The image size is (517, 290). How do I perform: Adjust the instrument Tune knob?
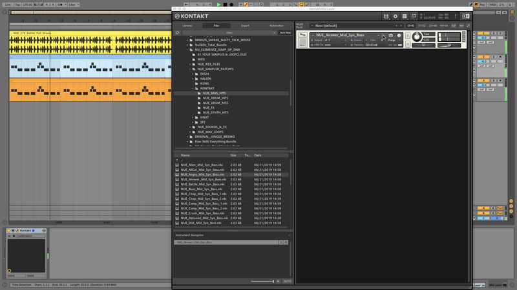(x=416, y=37)
